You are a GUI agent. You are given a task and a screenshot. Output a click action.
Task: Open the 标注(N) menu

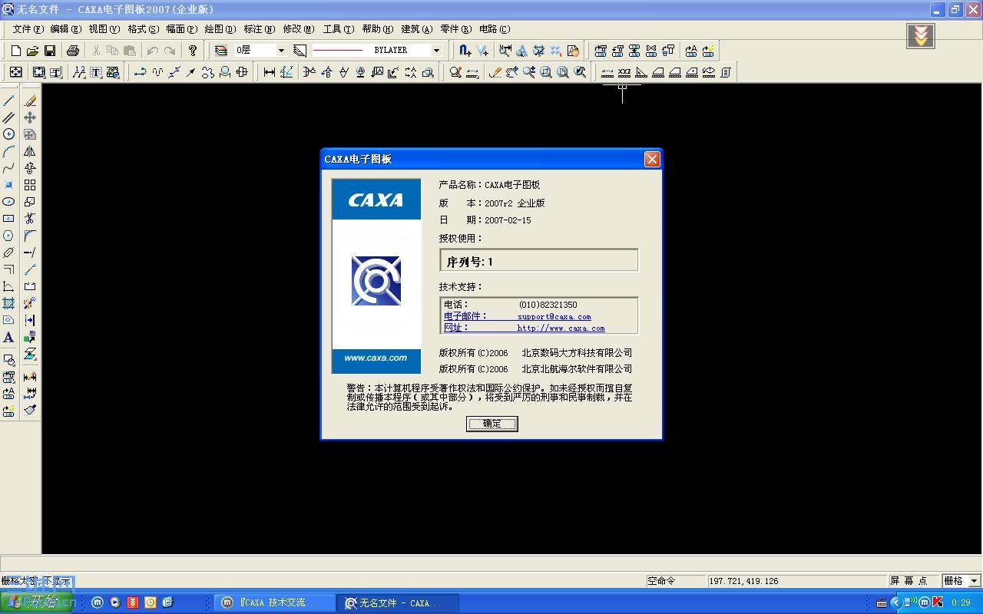(259, 29)
